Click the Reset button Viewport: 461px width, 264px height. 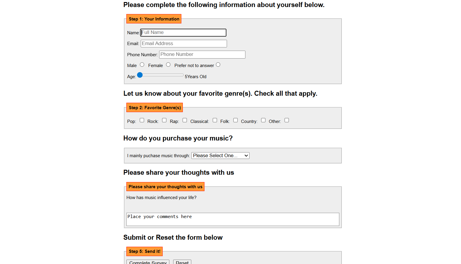click(182, 262)
